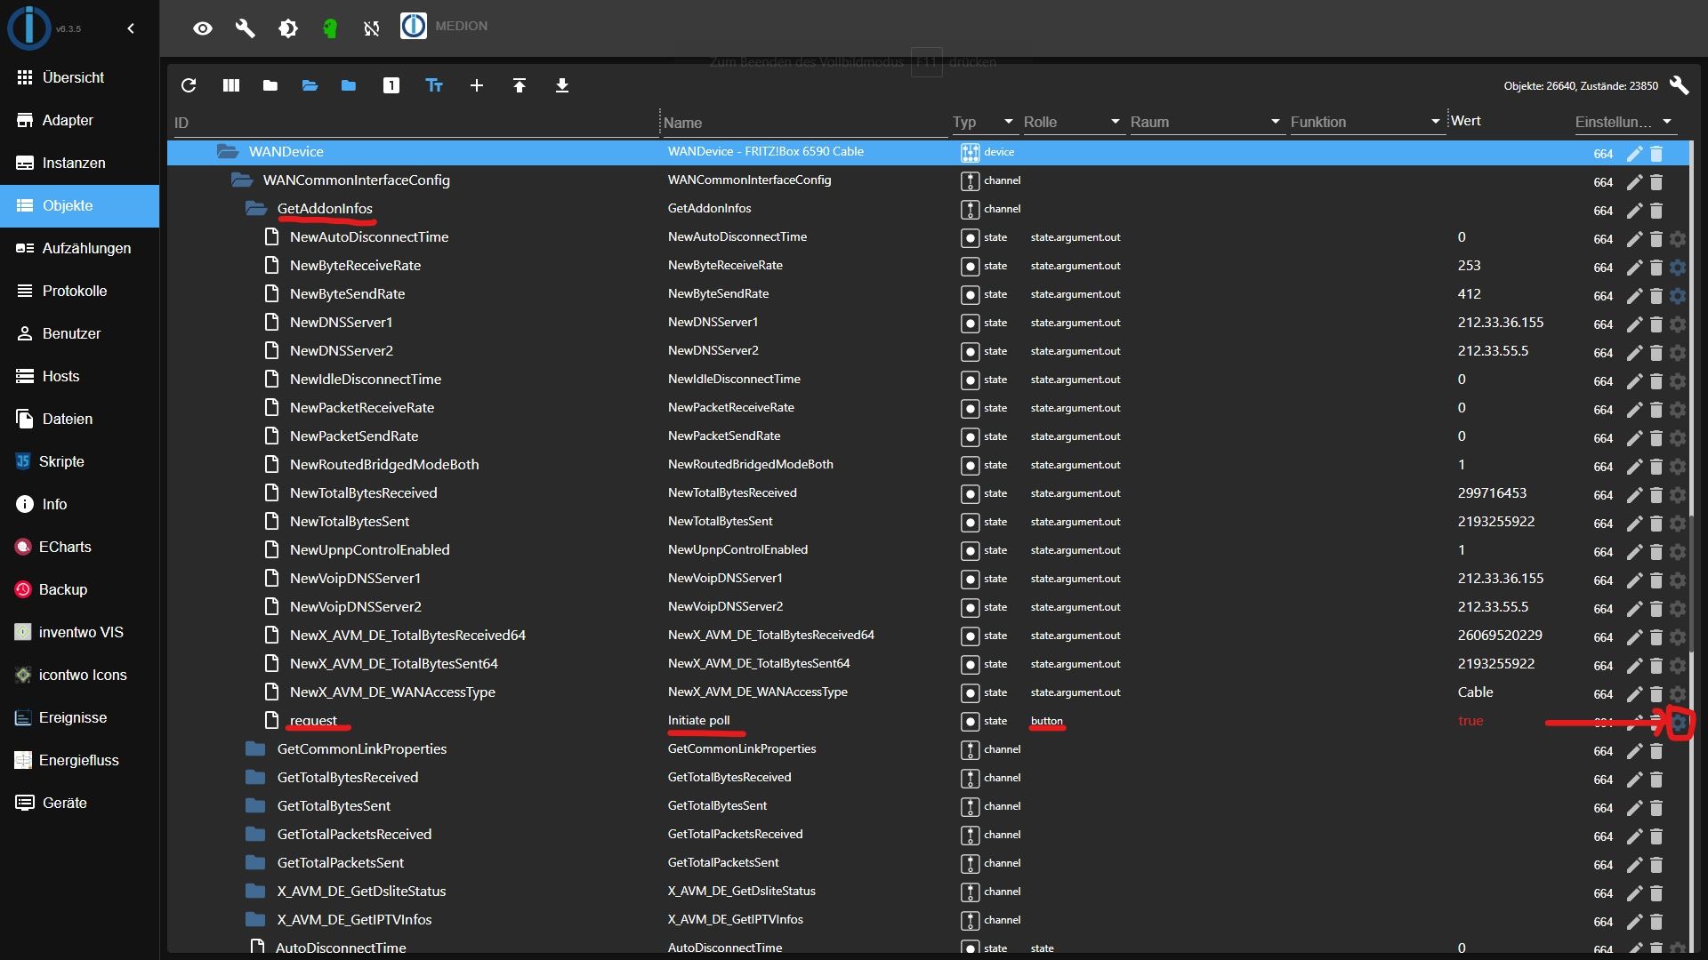This screenshot has height=960, width=1708.
Task: Expand all folders icon
Action: click(x=310, y=85)
